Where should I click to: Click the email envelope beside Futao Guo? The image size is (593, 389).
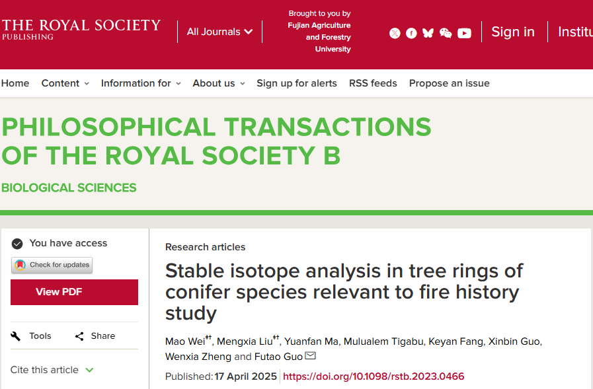click(x=310, y=357)
